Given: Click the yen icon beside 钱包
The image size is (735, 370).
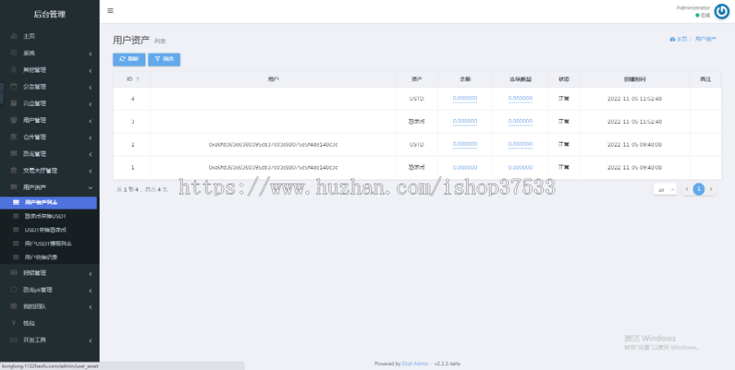Looking at the screenshot, I should (x=14, y=324).
